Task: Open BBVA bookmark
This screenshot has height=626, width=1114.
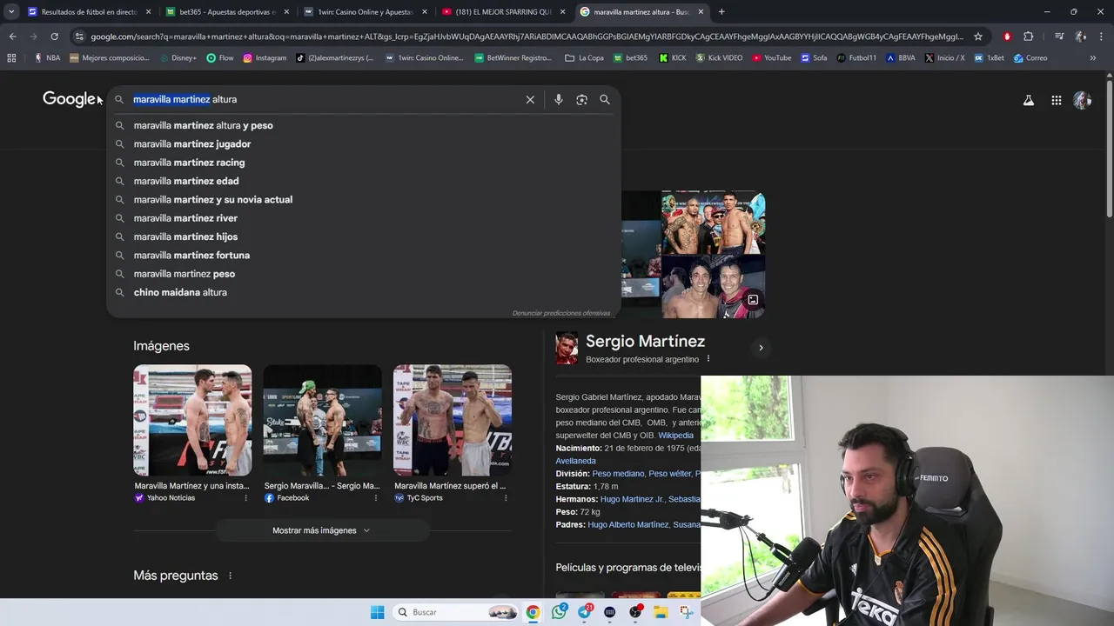Action: [901, 58]
